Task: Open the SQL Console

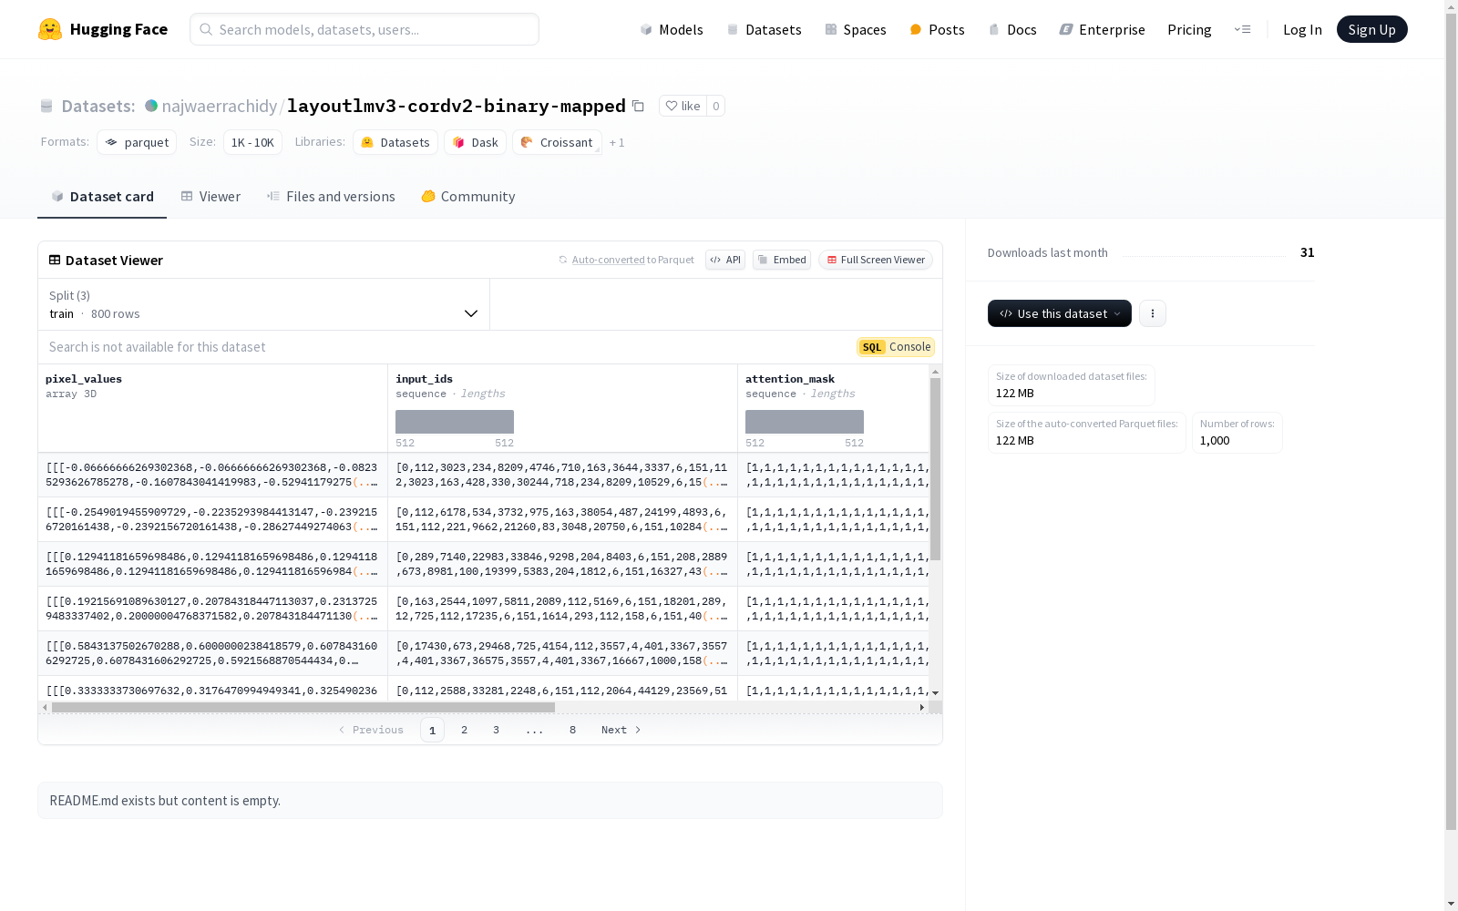Action: pyautogui.click(x=896, y=347)
